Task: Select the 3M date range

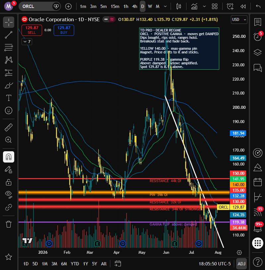Action: (54, 264)
